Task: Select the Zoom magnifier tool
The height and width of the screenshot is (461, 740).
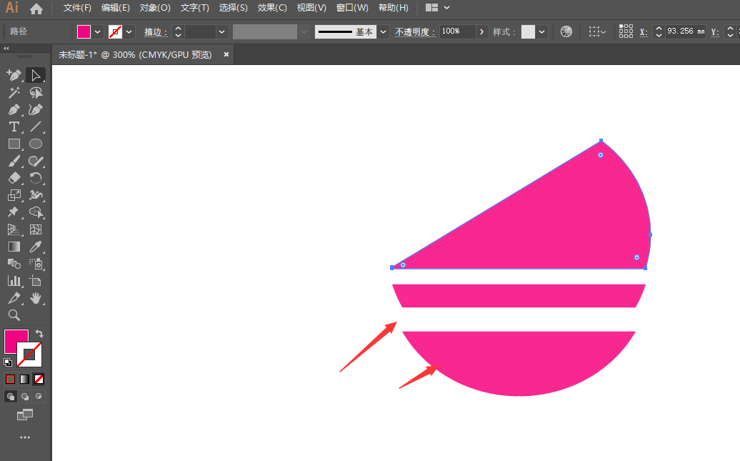Action: [14, 315]
